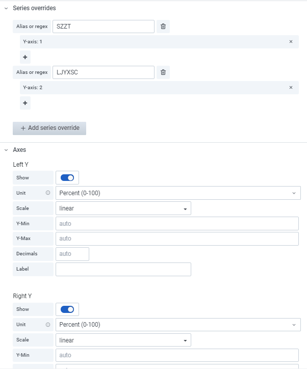Screen dimensions: 307x369
Task: Collapse the Axes section
Action: tap(6, 150)
